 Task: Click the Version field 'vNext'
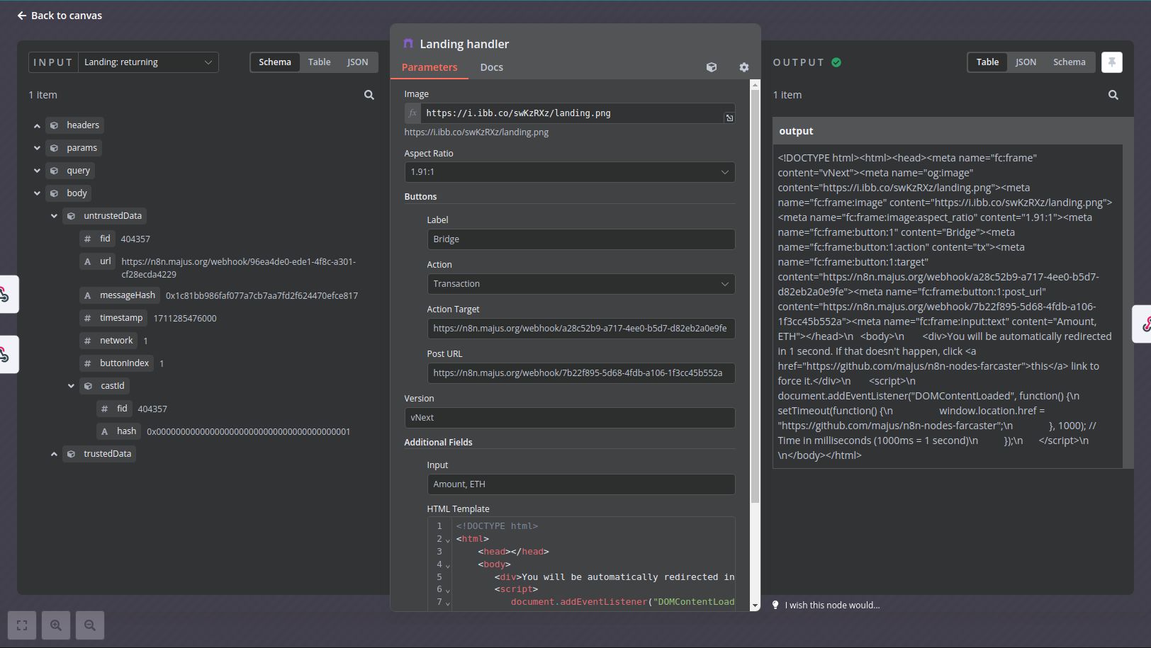tap(570, 418)
